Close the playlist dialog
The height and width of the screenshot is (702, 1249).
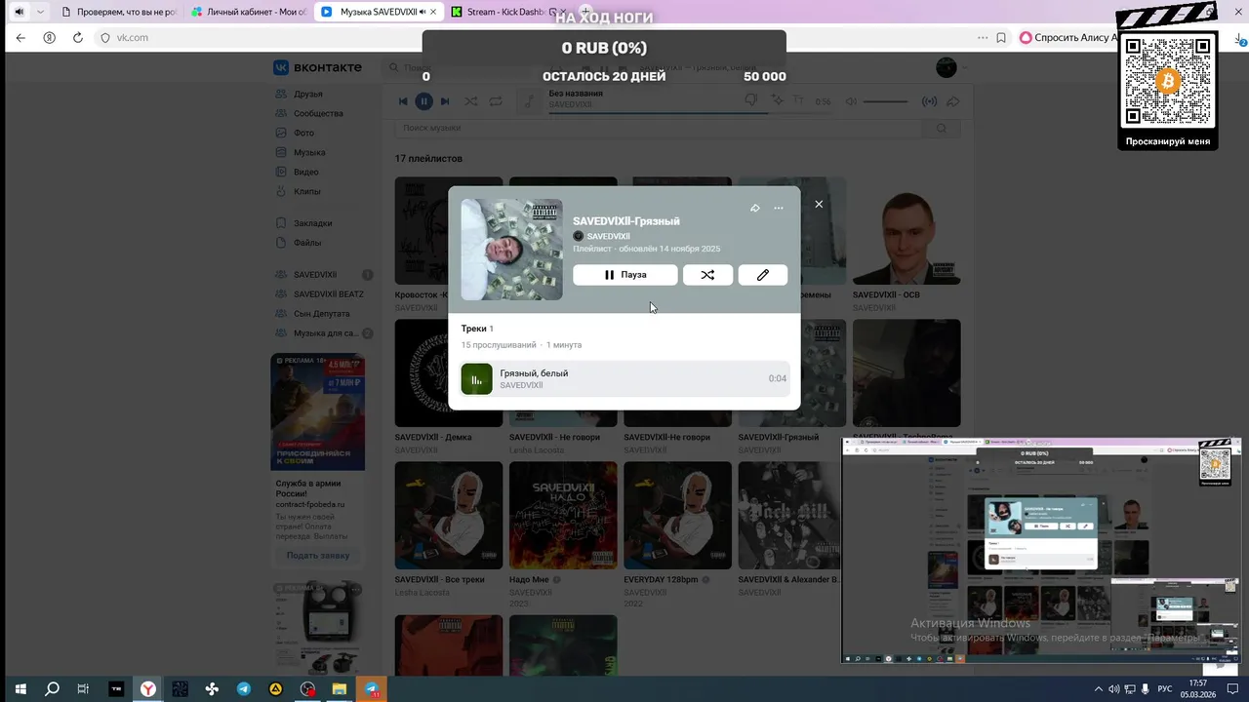tap(819, 204)
